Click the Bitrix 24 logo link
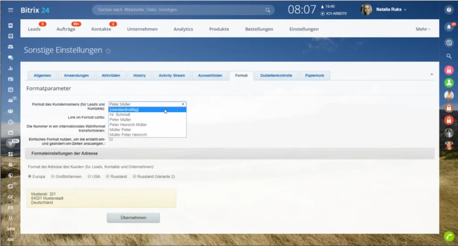The height and width of the screenshot is (246, 458). coord(35,10)
